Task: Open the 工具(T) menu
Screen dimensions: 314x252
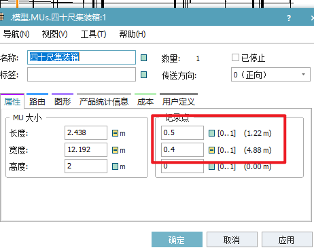Action: [x=93, y=34]
